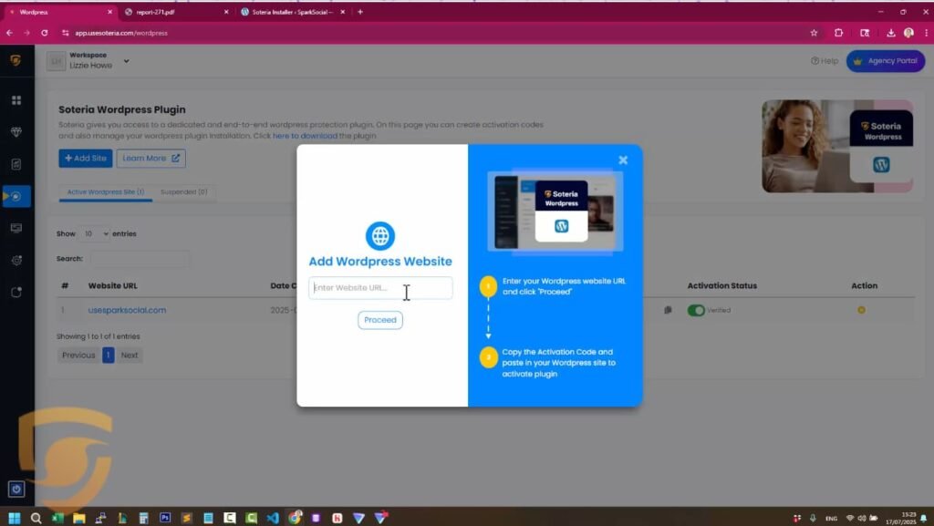Screen dimensions: 934x526
Task: Click the Windows Start button on taskbar
Action: coord(15,518)
